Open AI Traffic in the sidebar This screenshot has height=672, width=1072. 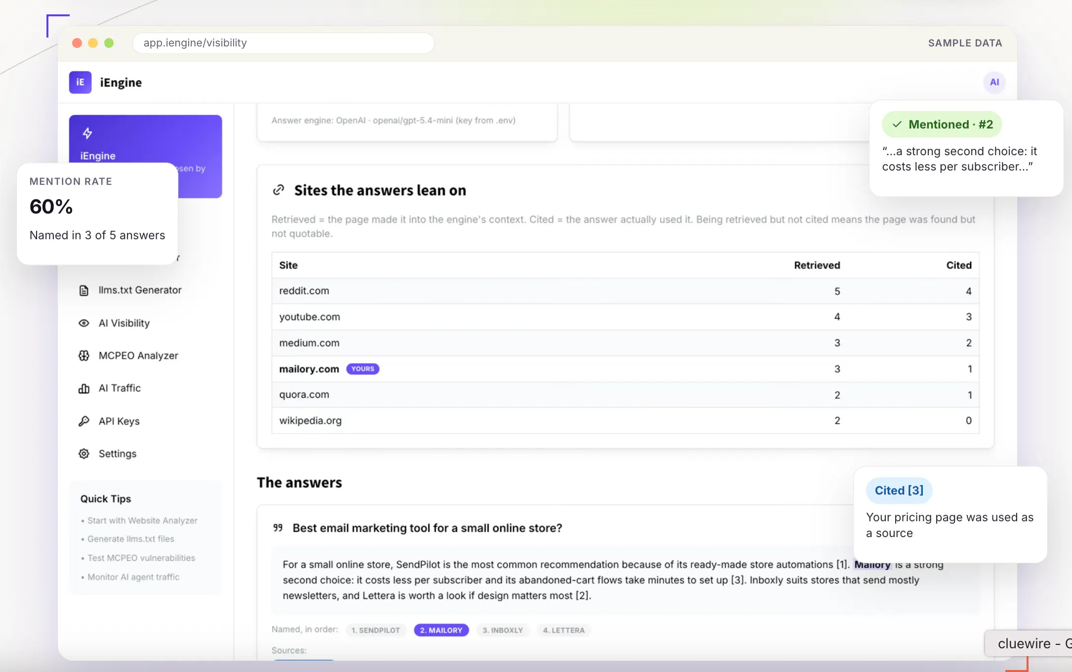pos(120,388)
